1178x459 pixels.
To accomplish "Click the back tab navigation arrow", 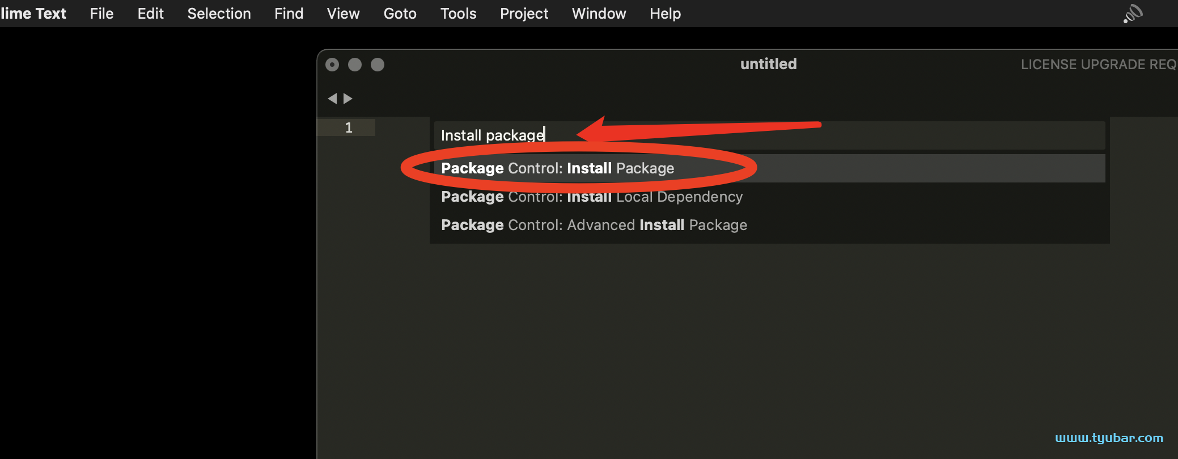I will [x=332, y=99].
